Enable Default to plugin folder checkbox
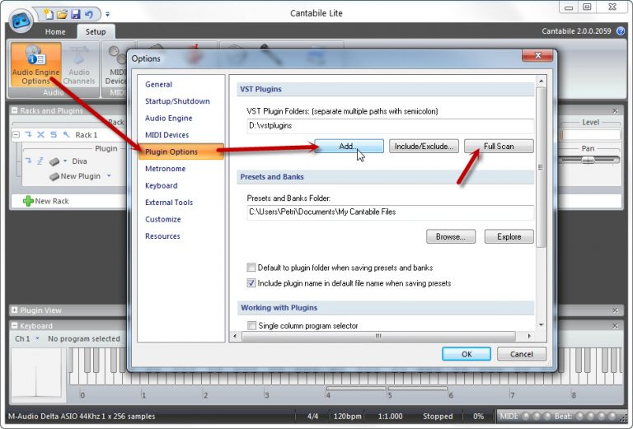This screenshot has height=429, width=633. tap(251, 268)
